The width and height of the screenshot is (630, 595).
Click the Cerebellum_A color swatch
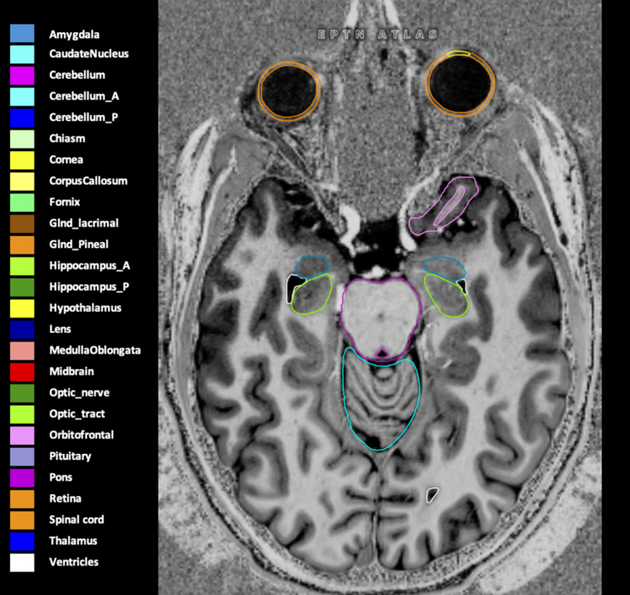[x=22, y=97]
